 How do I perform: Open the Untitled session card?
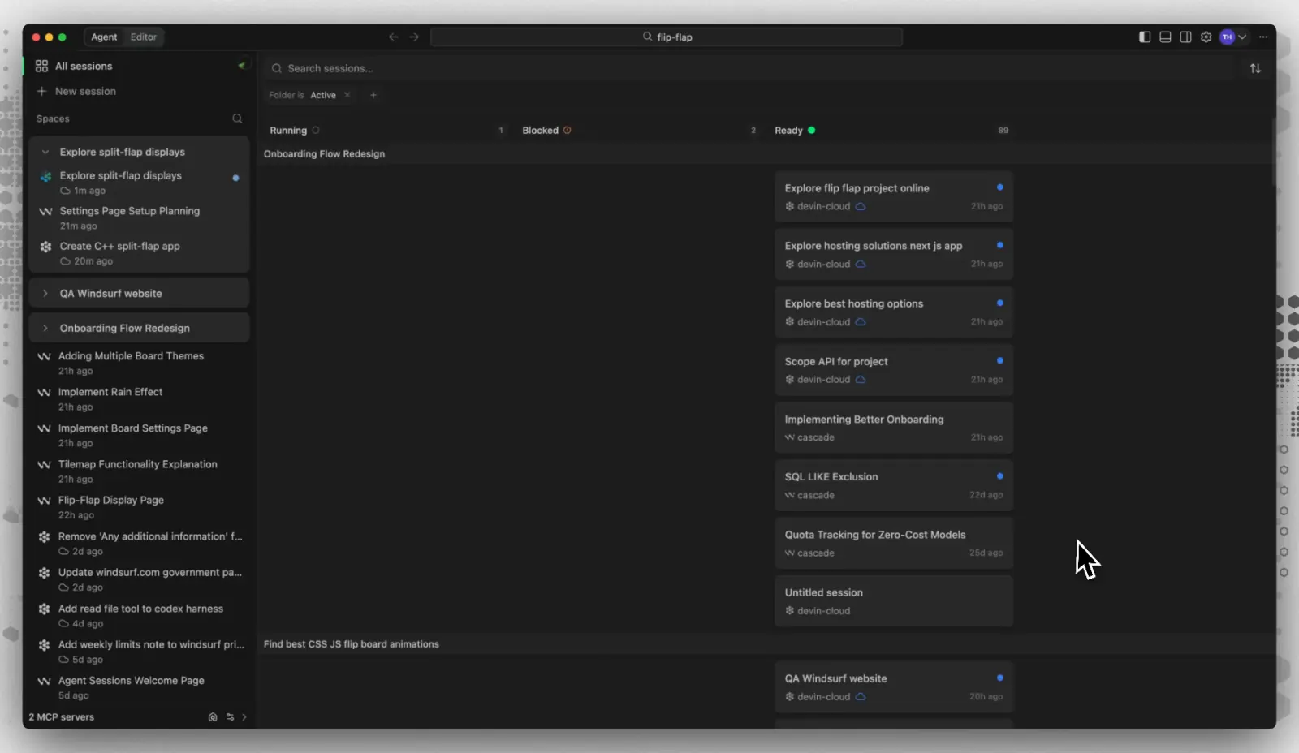893,601
